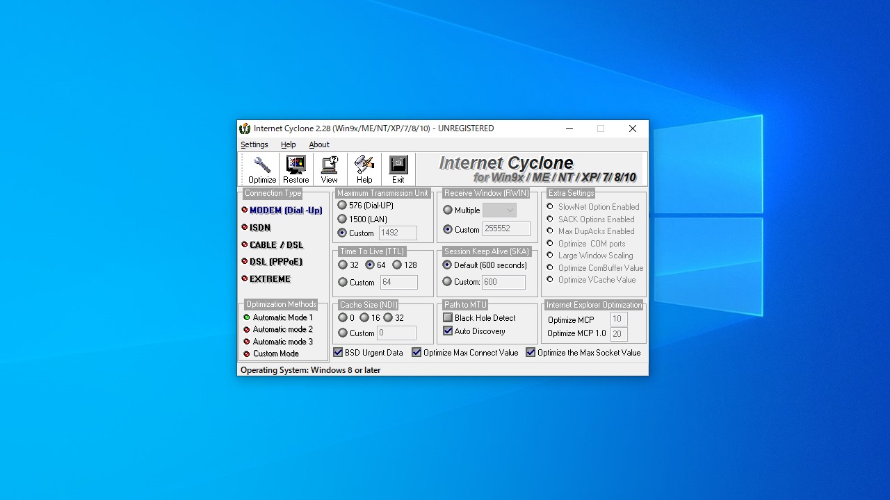The height and width of the screenshot is (500, 890).
Task: Click the Optimize MCP 1.0 field
Action: pos(619,334)
